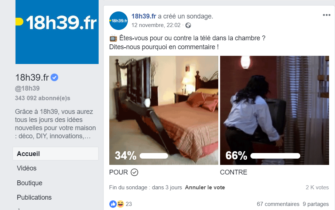Open Publications in page menu
Image resolution: width=335 pixels, height=210 pixels.
[34, 197]
